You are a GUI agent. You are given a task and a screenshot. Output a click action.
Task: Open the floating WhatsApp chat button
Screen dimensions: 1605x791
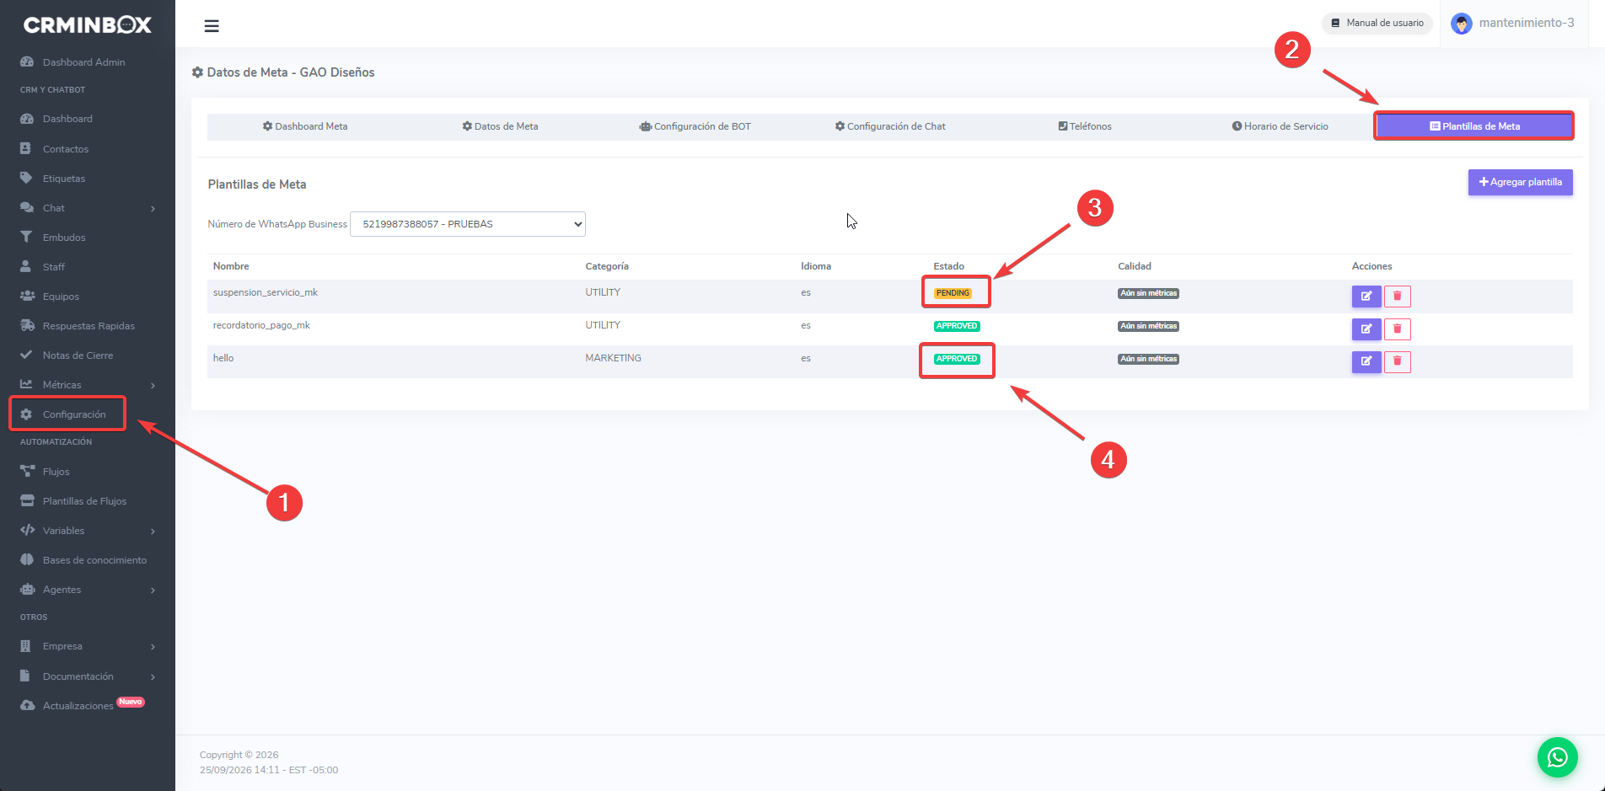[x=1557, y=757]
